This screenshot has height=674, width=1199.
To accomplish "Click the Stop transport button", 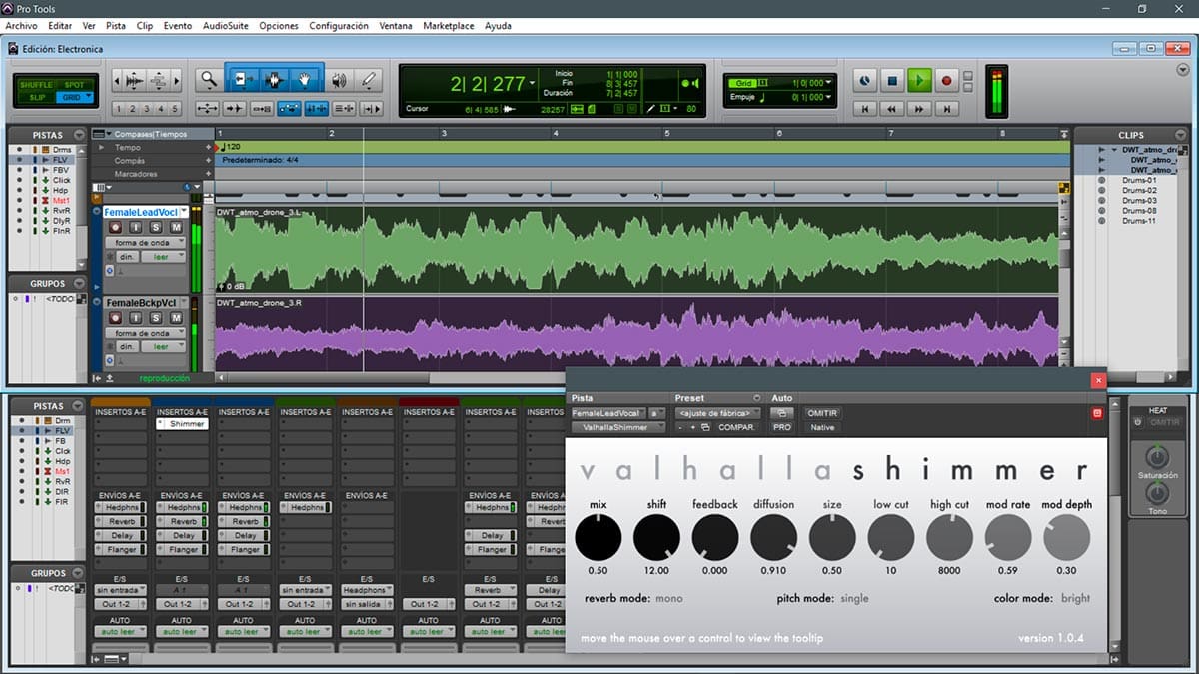I will coord(893,80).
